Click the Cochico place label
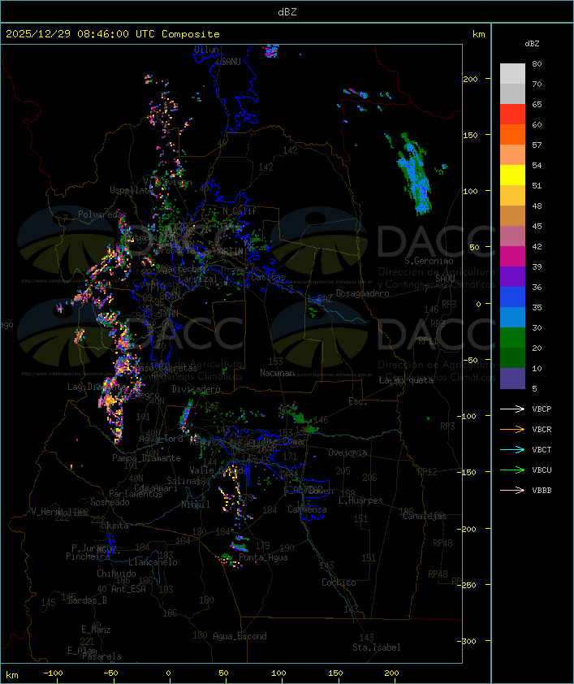 click(x=339, y=582)
